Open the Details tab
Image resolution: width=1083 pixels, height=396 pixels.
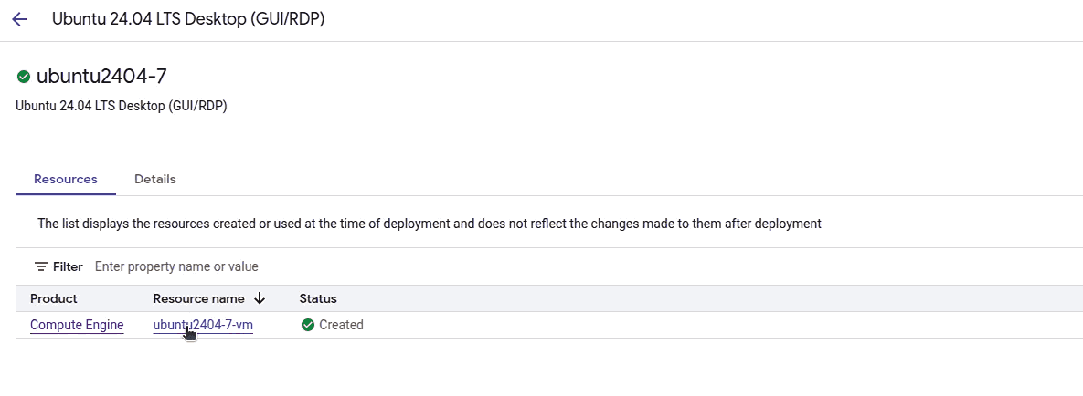155,179
